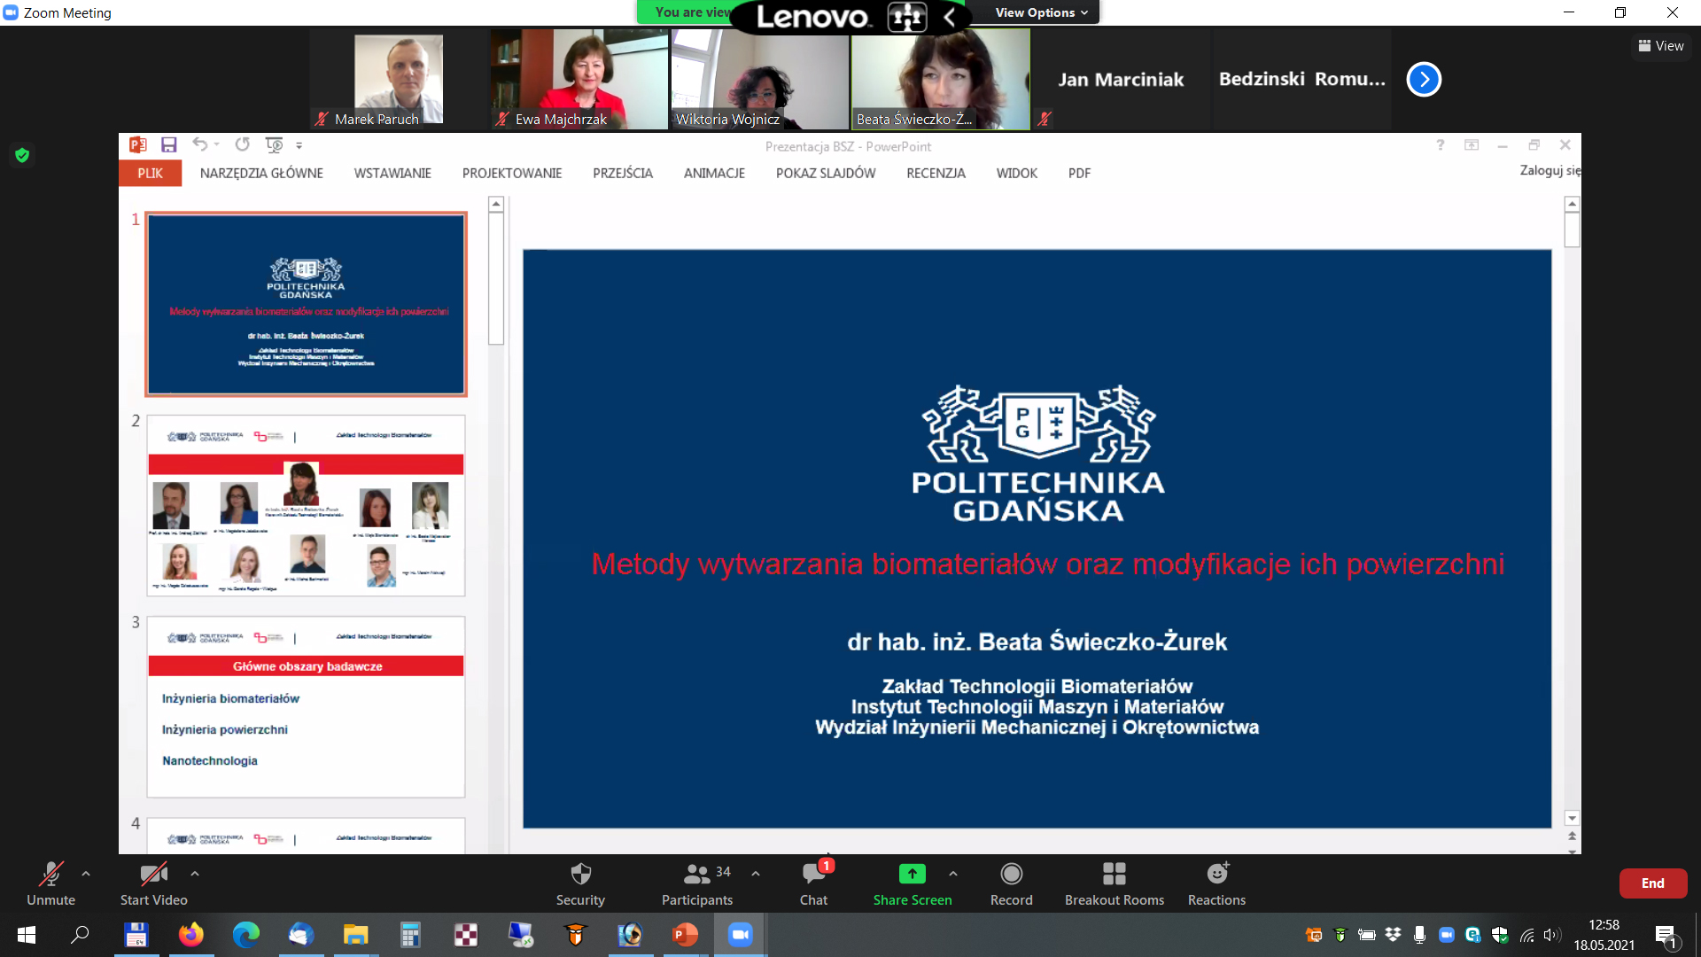Open NARZĘDZIA GŁÓWNE ribbon tab

coord(261,173)
